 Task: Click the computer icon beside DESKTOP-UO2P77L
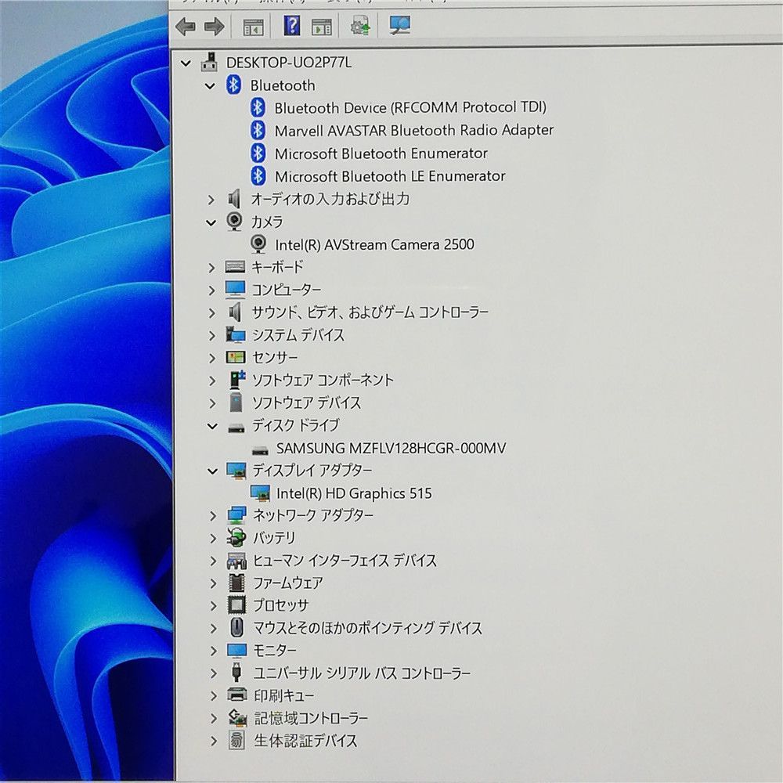coord(209,62)
